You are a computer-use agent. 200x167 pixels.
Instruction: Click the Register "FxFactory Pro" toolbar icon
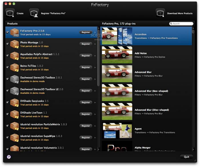34,13
